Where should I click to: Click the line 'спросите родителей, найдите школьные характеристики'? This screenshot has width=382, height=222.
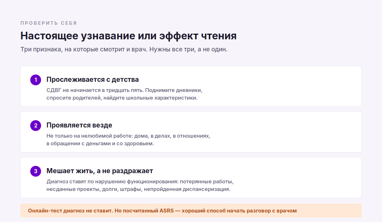click(122, 98)
